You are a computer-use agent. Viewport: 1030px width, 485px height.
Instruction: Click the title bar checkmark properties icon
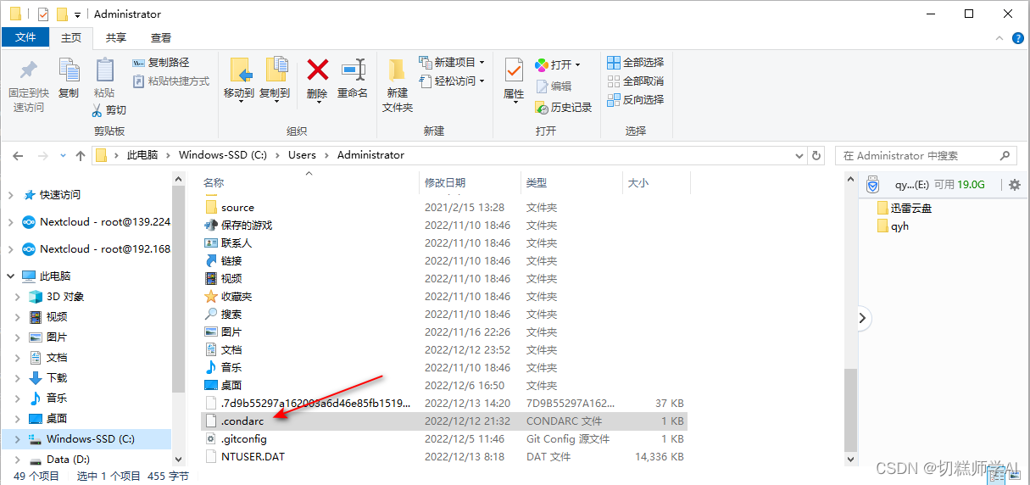point(43,14)
